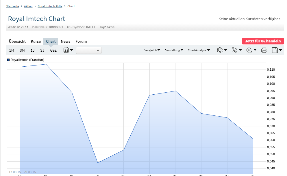Click the 17.08.15 - 29.08.15 date range label
Screen dimensions: 287x176
22,172
